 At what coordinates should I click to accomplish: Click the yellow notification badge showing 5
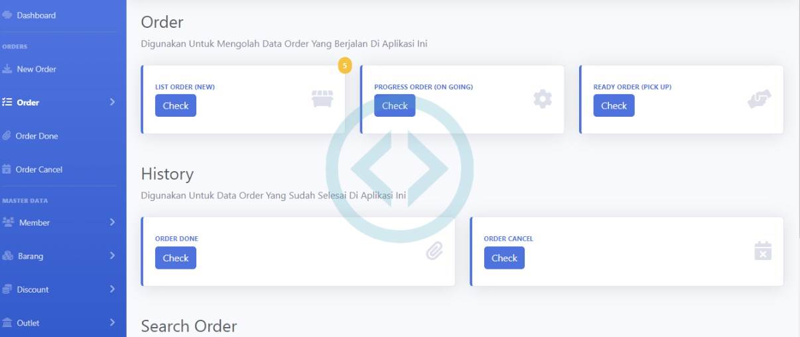click(x=344, y=66)
